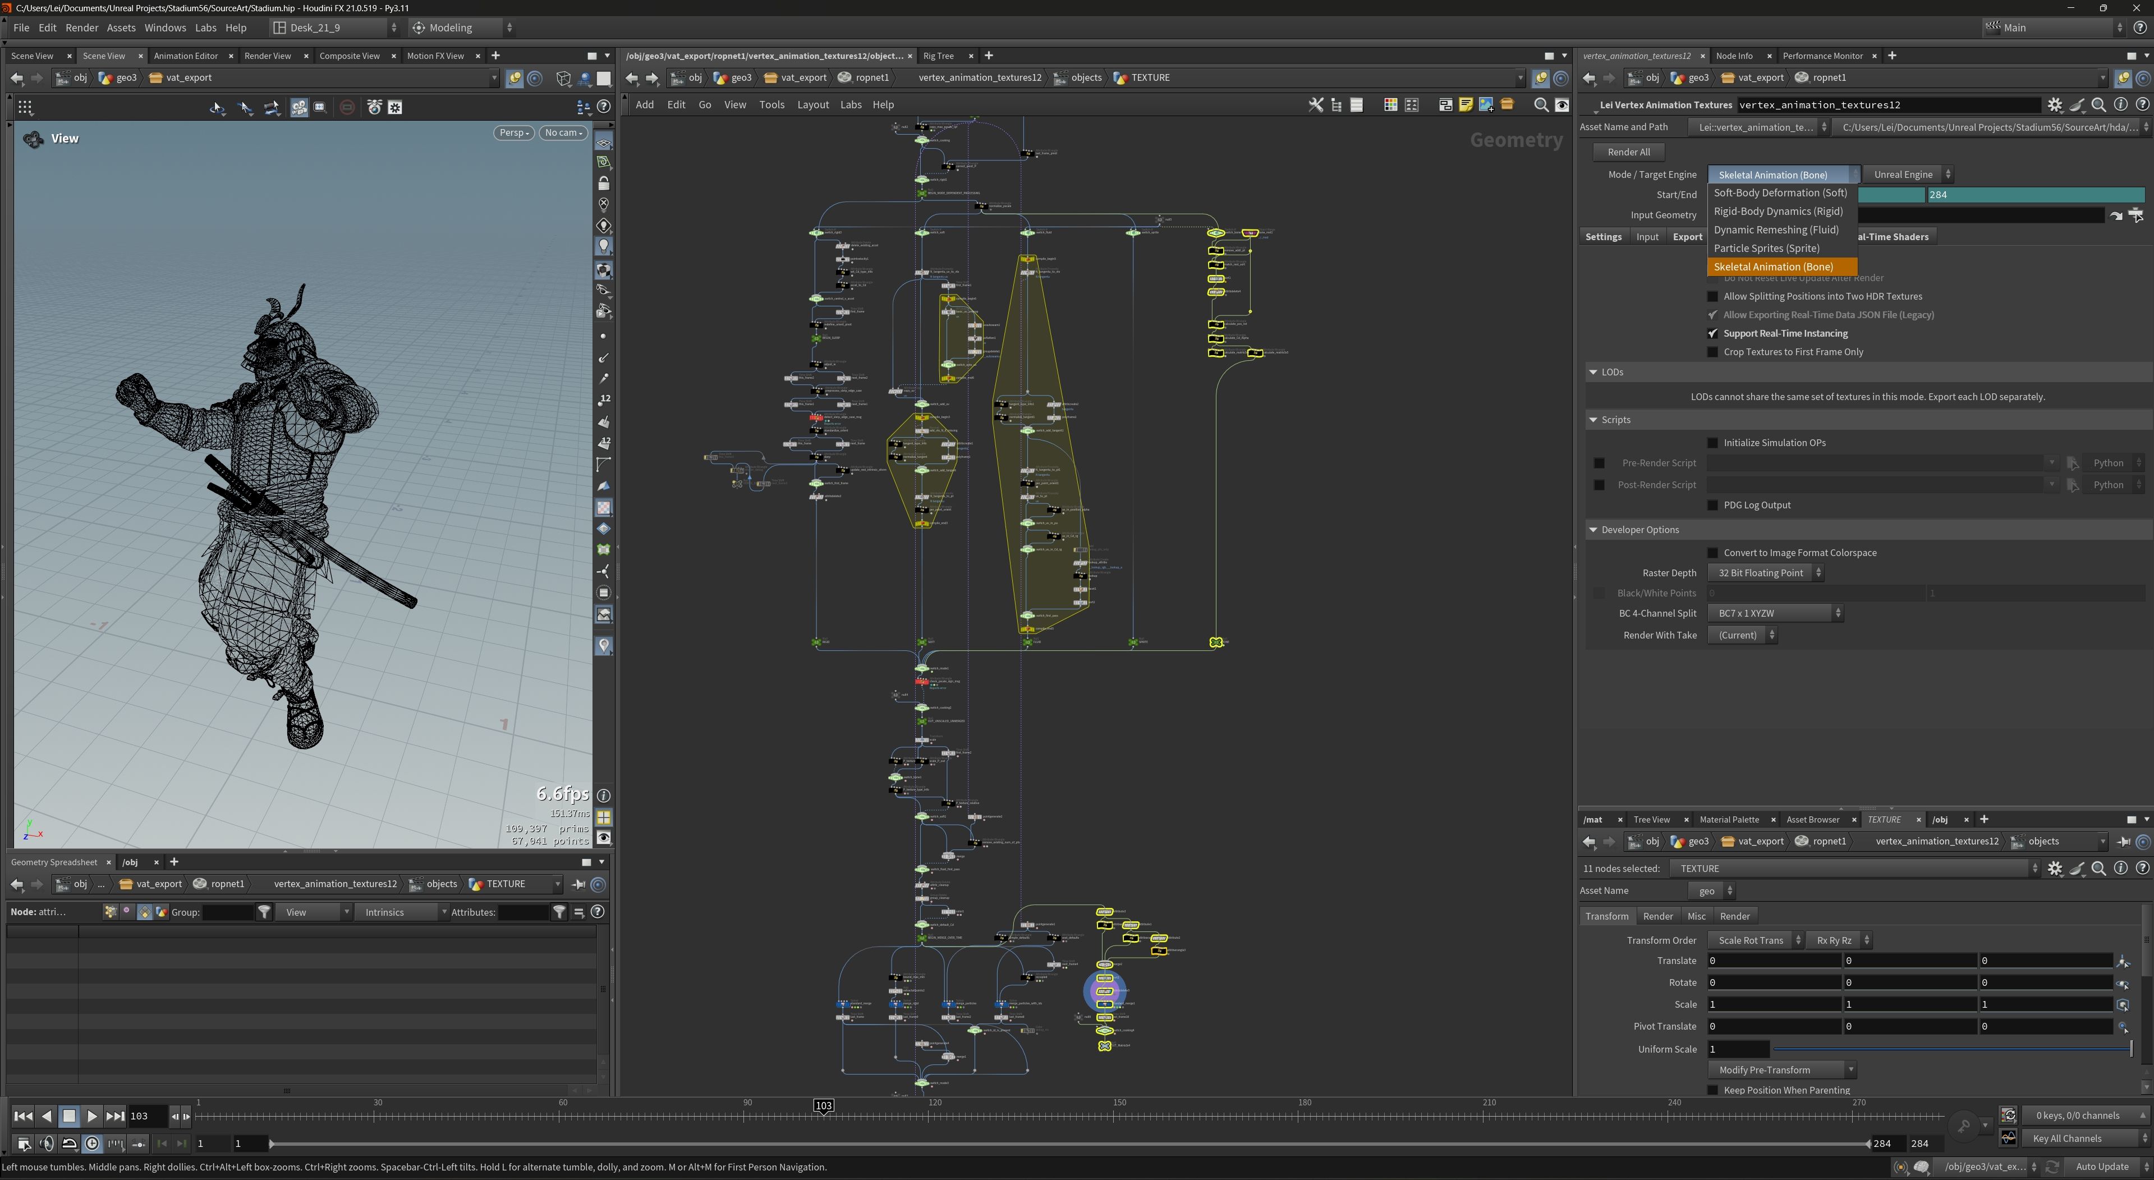The height and width of the screenshot is (1180, 2154).
Task: Open the viewport snapshot camera tool
Action: click(x=374, y=107)
